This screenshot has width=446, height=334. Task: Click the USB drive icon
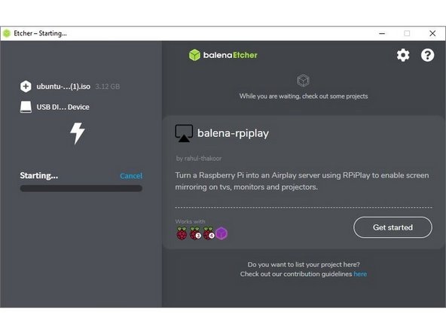(26, 107)
